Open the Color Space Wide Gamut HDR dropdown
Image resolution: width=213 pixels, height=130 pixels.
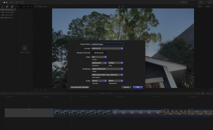(x=107, y=75)
